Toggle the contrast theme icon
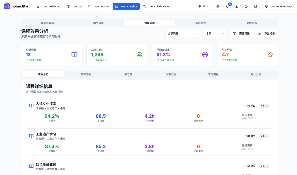This screenshot has height=175, width=297. [246, 6]
